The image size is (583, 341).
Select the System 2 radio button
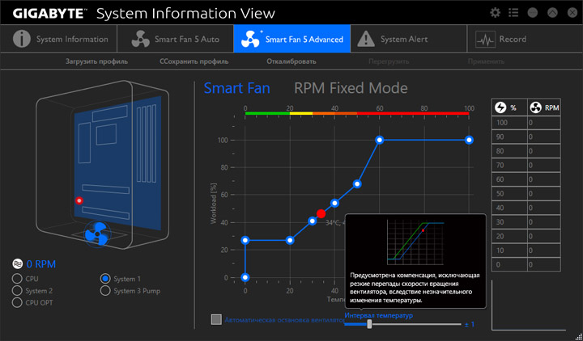point(17,291)
